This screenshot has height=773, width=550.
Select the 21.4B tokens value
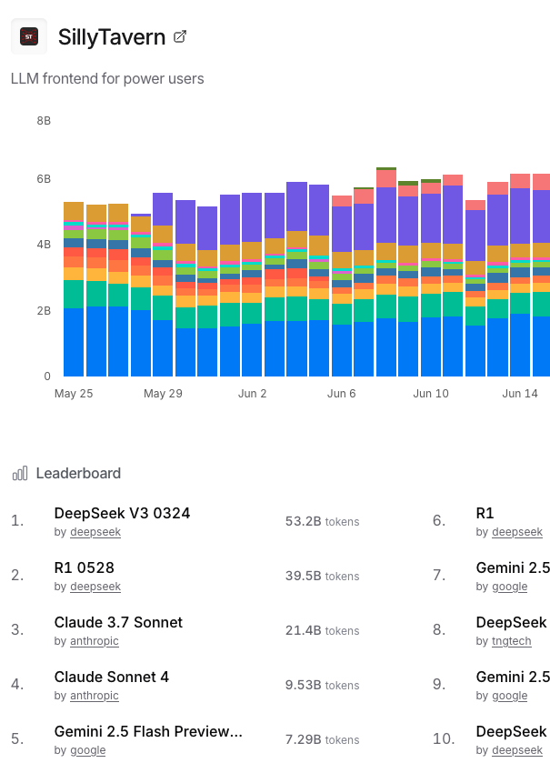tap(323, 631)
